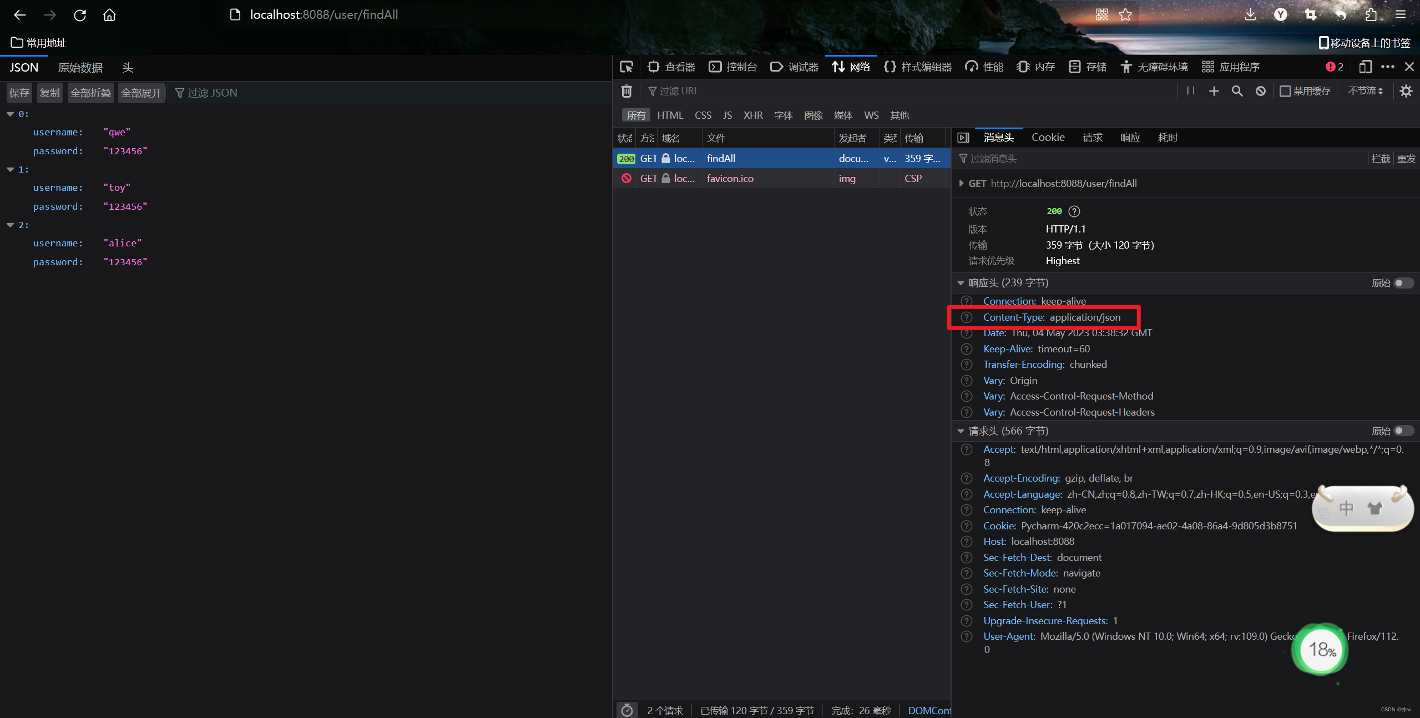Screen dimensions: 1420x718
Task: Open the extensions puzzle icon
Action: [1371, 15]
